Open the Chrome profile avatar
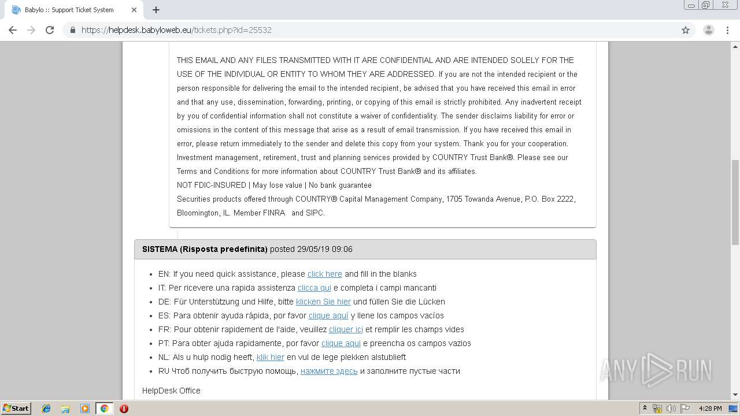Image resolution: width=740 pixels, height=416 pixels. point(708,30)
